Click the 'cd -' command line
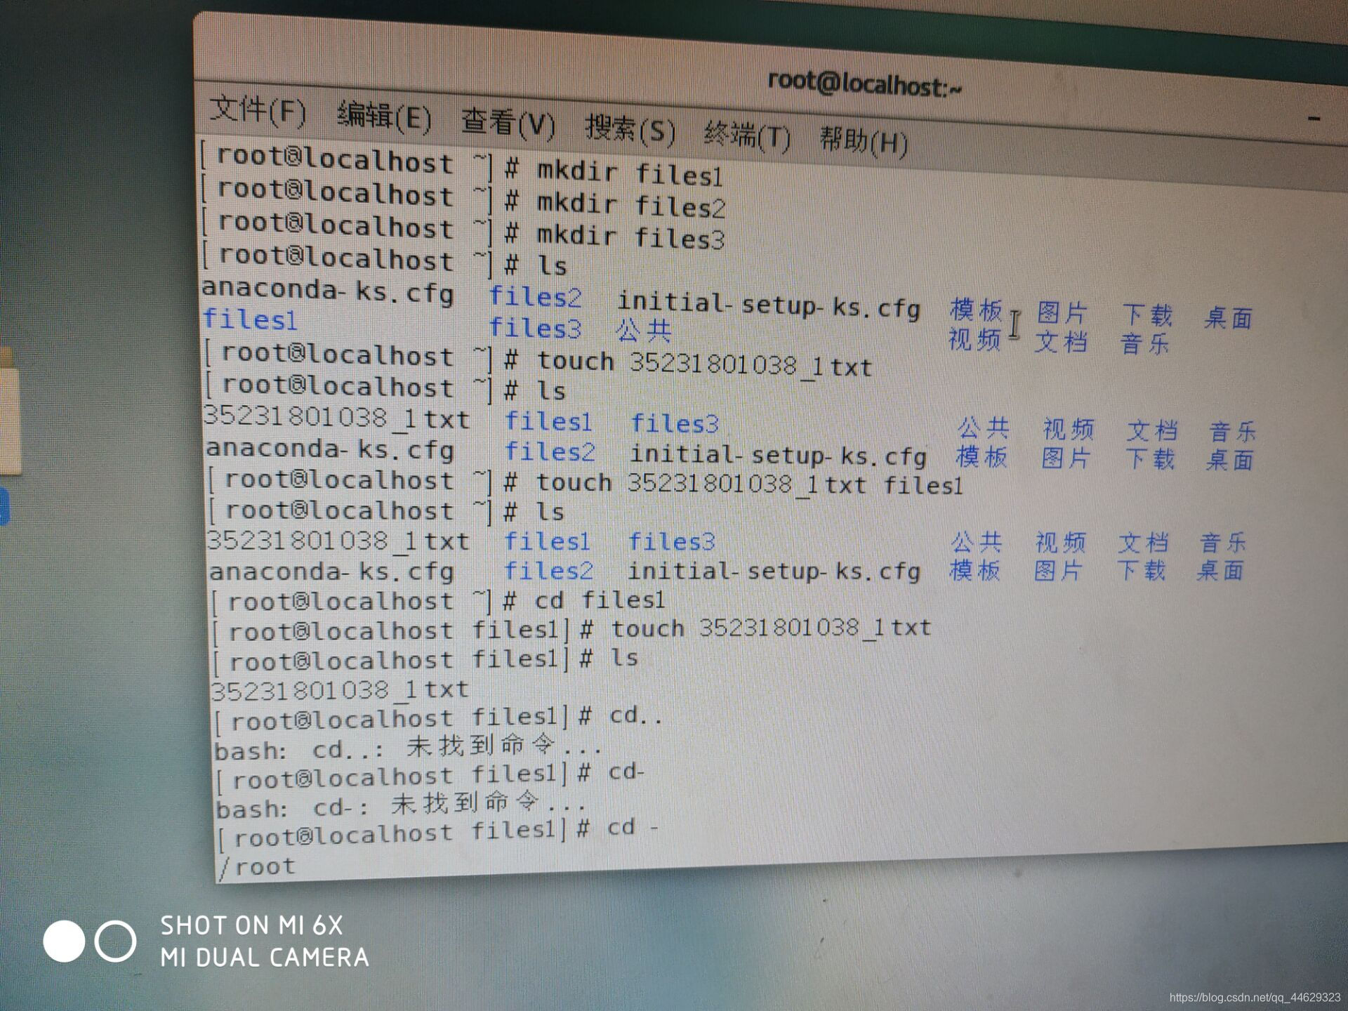This screenshot has height=1011, width=1348. (437, 833)
